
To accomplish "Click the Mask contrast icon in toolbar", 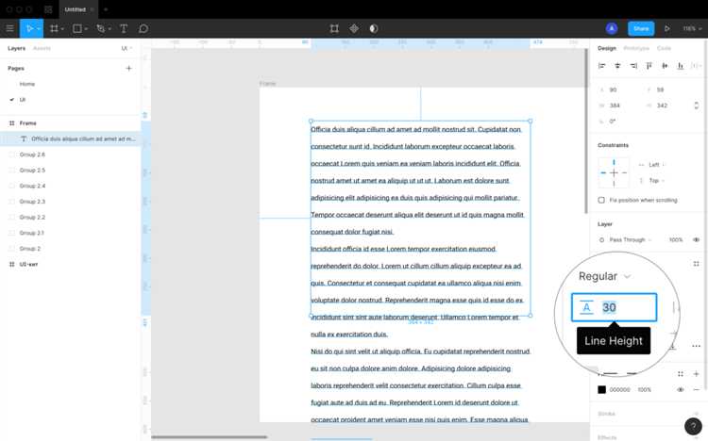I will tap(374, 28).
